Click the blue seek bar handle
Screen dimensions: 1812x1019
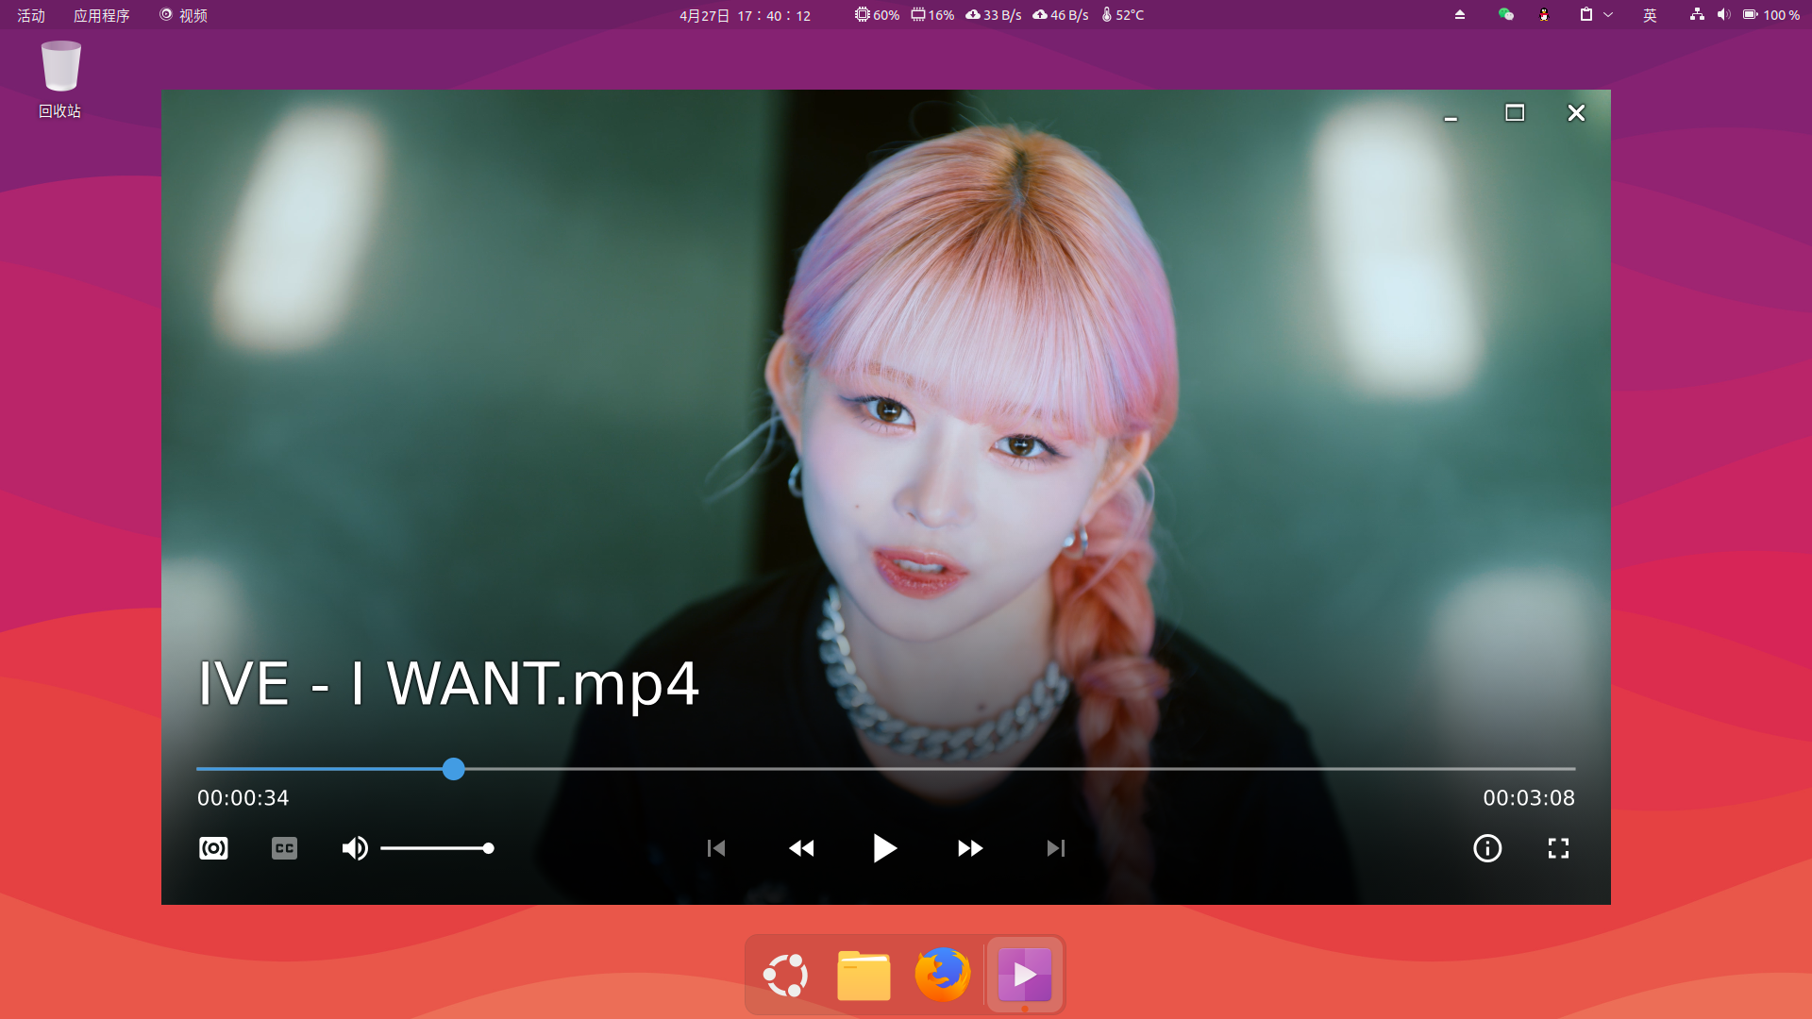click(454, 769)
